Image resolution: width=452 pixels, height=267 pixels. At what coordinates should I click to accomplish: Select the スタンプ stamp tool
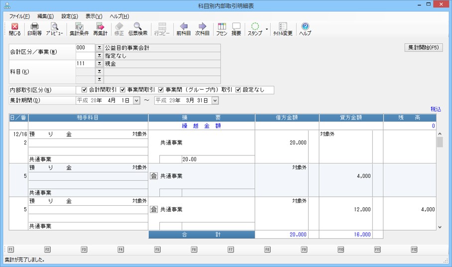pos(255,29)
